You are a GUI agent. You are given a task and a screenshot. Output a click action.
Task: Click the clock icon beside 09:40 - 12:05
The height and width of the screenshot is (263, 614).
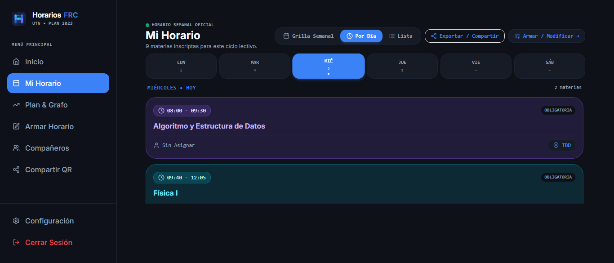point(161,178)
